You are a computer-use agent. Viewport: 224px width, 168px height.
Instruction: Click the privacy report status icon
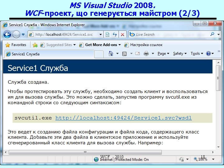[x=182, y=159]
